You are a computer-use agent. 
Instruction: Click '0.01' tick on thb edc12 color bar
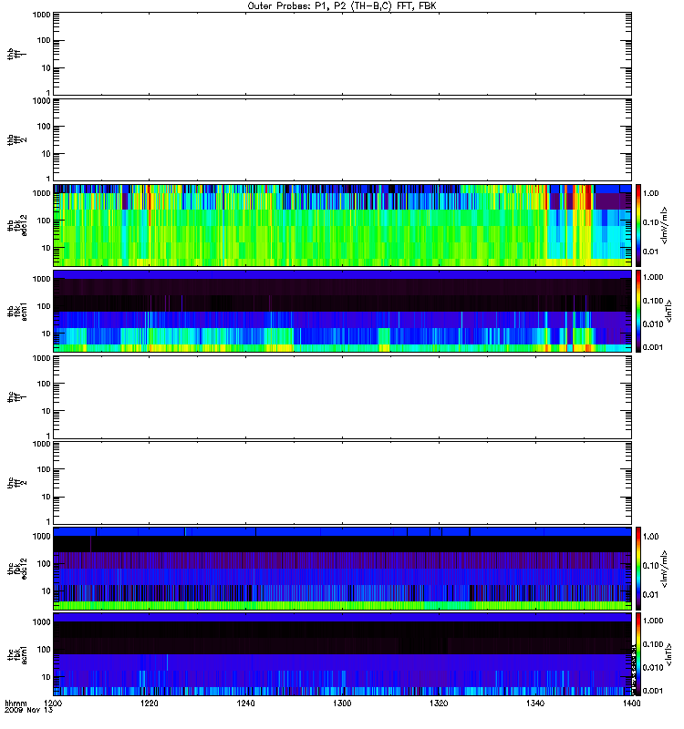click(651, 252)
